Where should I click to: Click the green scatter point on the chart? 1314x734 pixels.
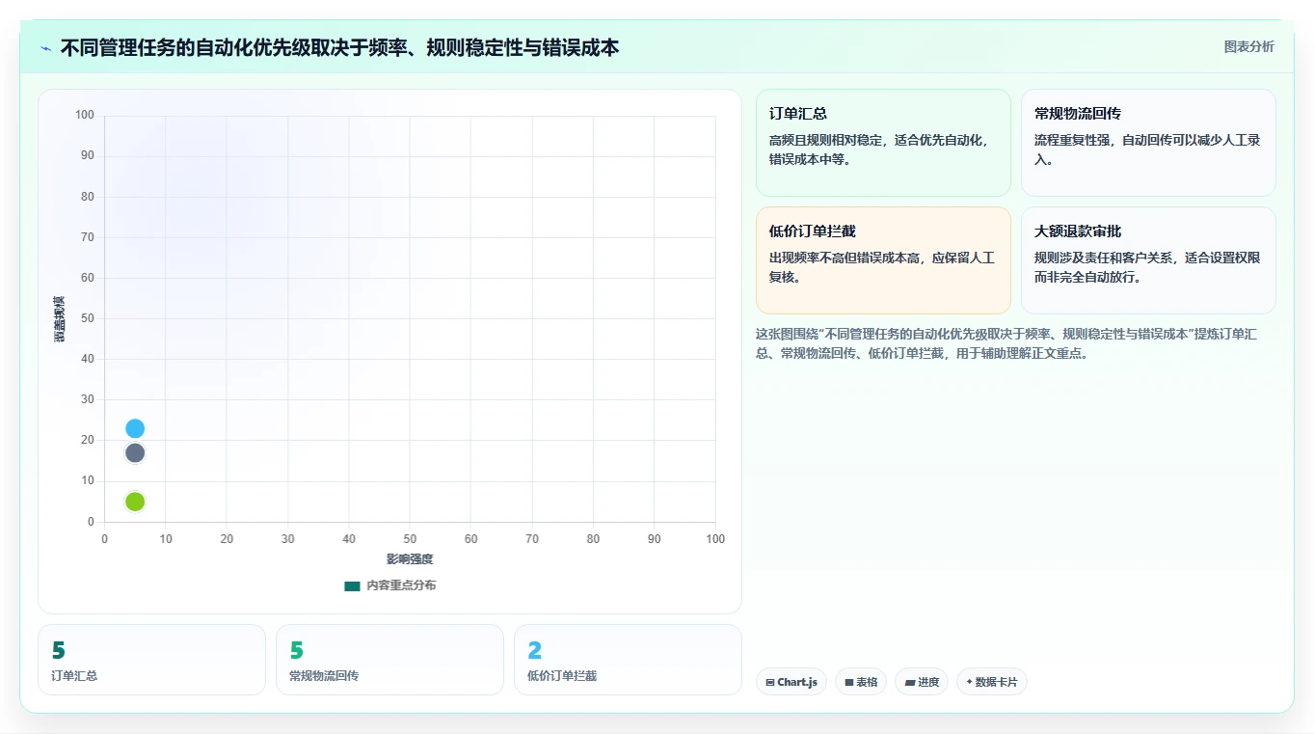[135, 502]
